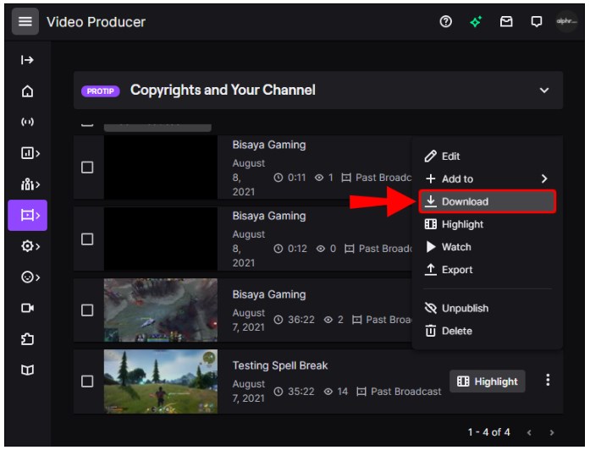Expand Copyrights and Your Channel protip
This screenshot has width=590, height=450.
tap(544, 91)
